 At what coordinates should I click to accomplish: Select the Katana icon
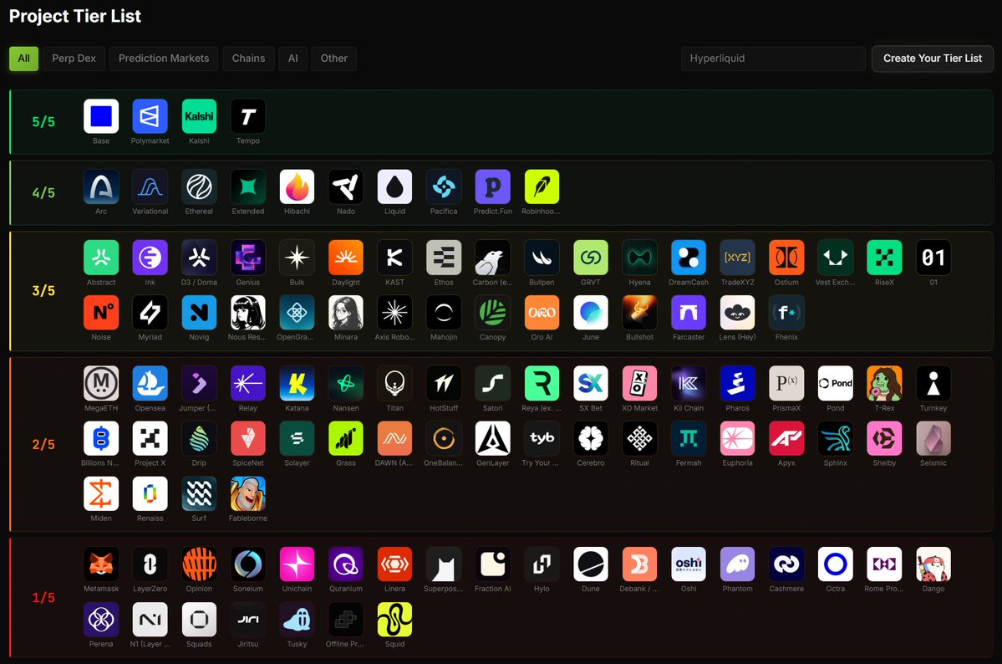pyautogui.click(x=298, y=383)
